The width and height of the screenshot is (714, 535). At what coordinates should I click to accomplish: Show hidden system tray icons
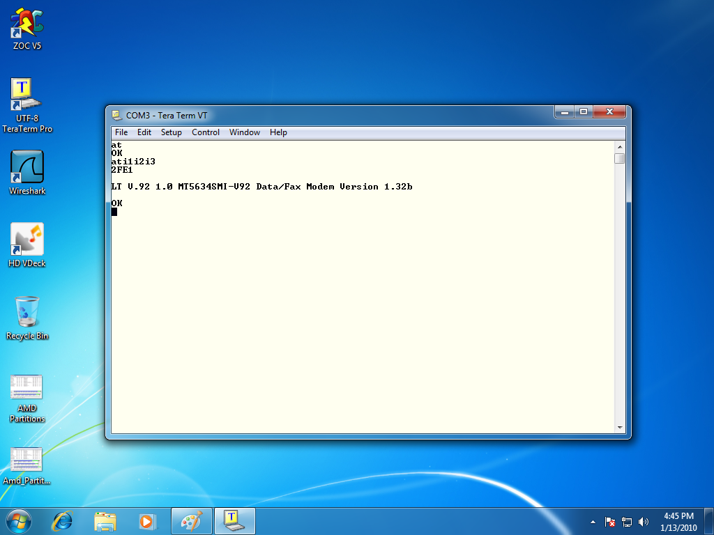tap(593, 521)
